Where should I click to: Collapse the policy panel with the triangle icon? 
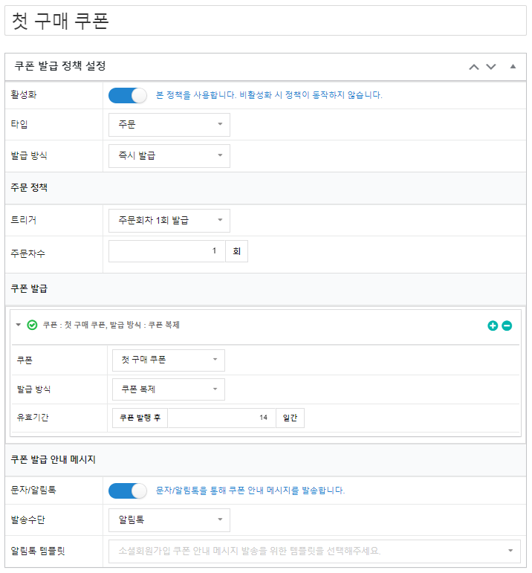(x=513, y=66)
